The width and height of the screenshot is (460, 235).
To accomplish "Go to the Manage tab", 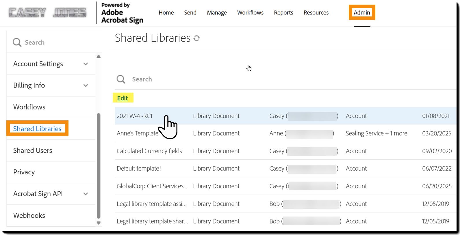I will (x=217, y=13).
